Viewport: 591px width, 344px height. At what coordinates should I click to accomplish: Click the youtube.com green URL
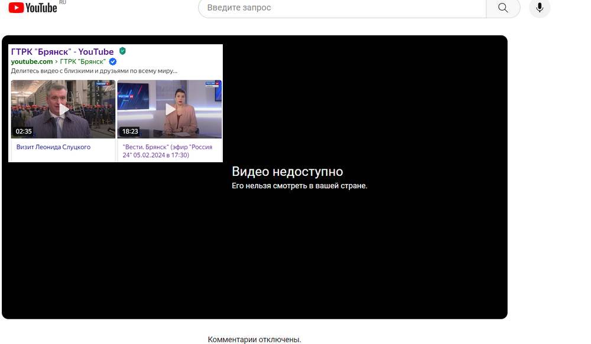32,61
